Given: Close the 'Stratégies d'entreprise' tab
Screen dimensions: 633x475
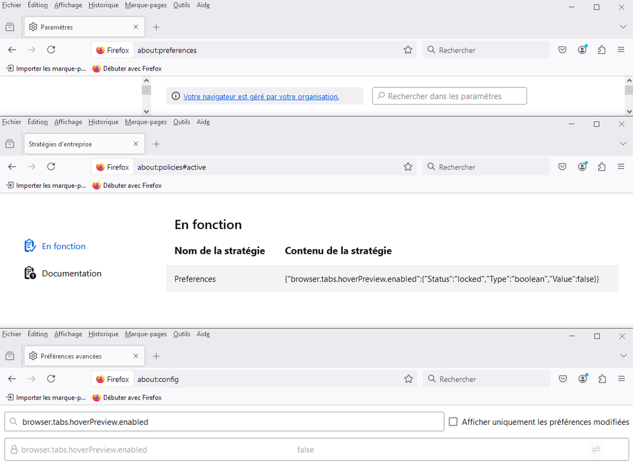Looking at the screenshot, I should [136, 144].
